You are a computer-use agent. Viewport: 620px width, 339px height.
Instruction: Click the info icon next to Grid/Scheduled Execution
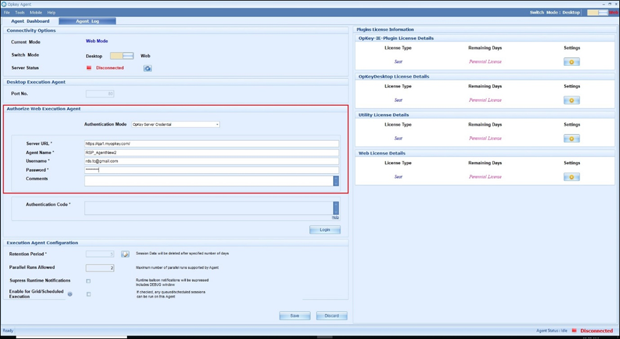pos(70,294)
